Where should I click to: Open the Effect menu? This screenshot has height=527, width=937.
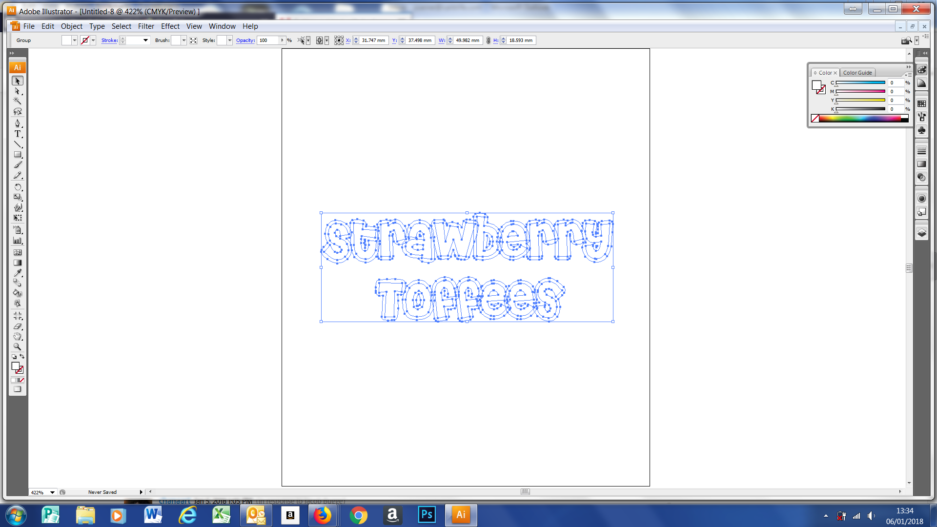[x=170, y=26]
